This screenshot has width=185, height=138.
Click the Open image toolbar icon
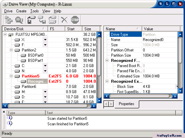pos(42,20)
